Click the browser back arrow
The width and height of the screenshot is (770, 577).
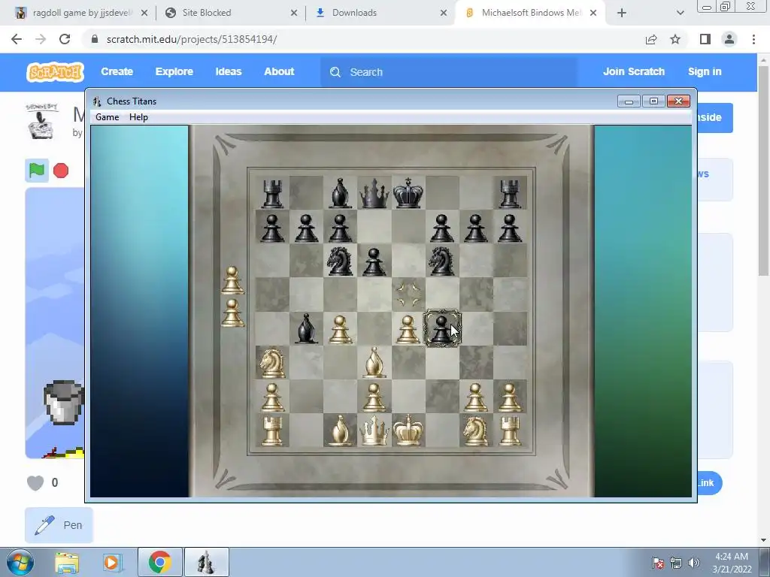(x=17, y=39)
